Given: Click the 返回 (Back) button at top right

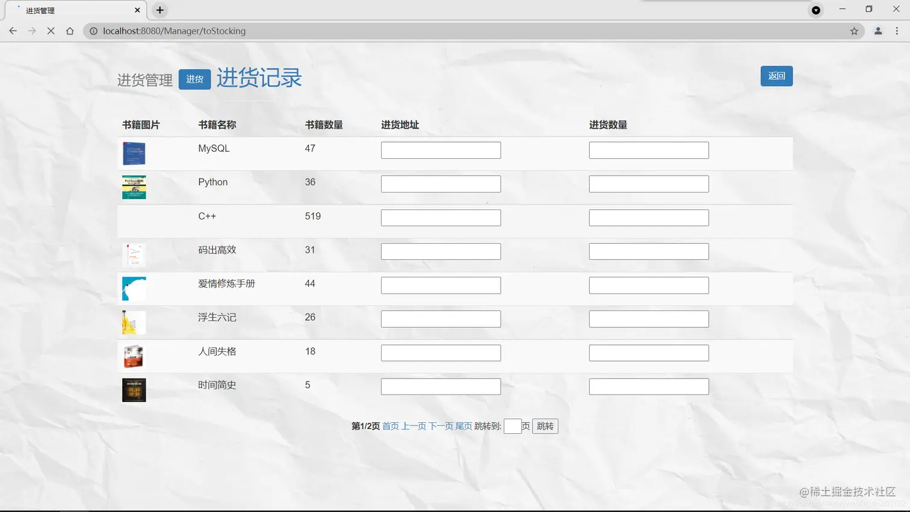Looking at the screenshot, I should point(776,76).
